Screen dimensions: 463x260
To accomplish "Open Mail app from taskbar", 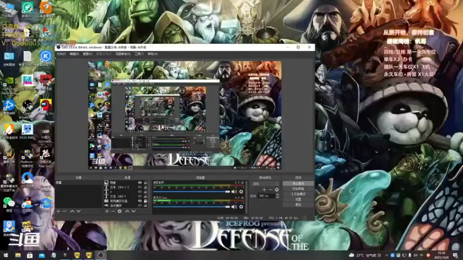I will [x=42, y=255].
